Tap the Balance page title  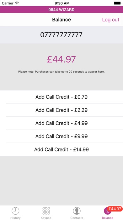(x=61, y=20)
